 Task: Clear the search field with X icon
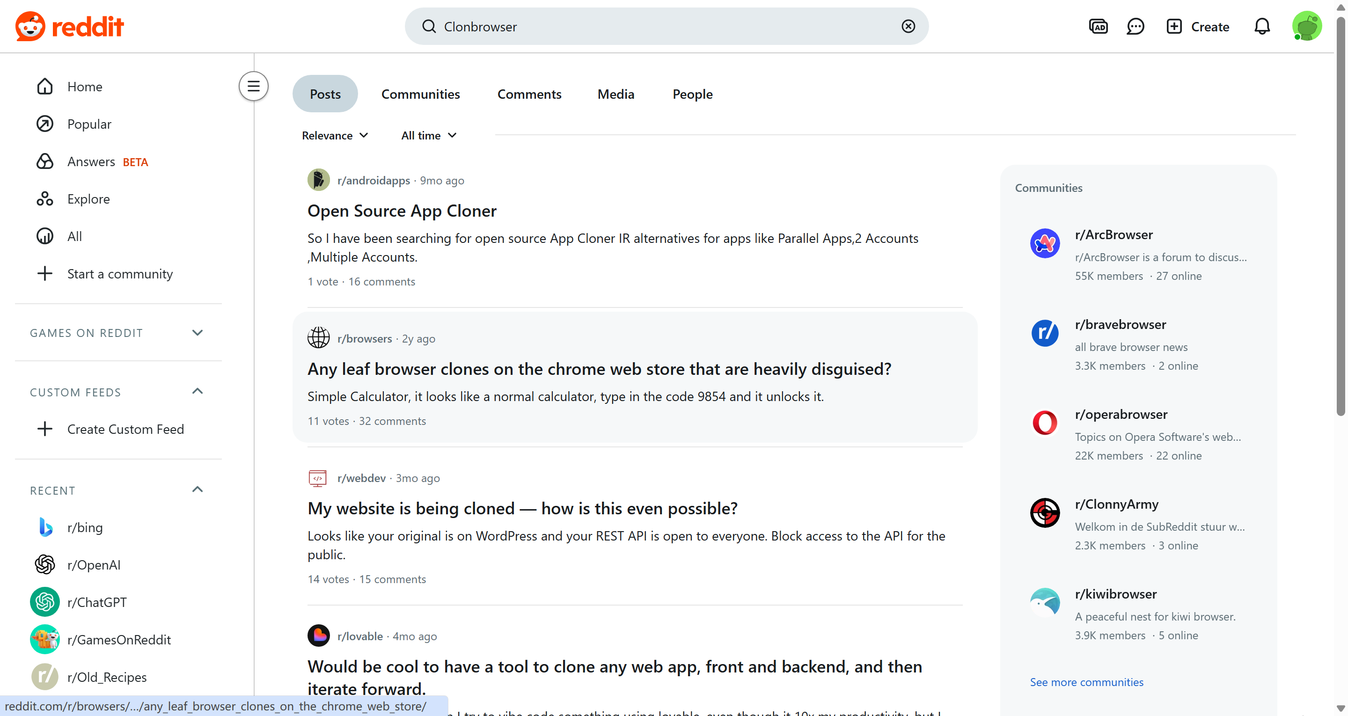click(908, 26)
